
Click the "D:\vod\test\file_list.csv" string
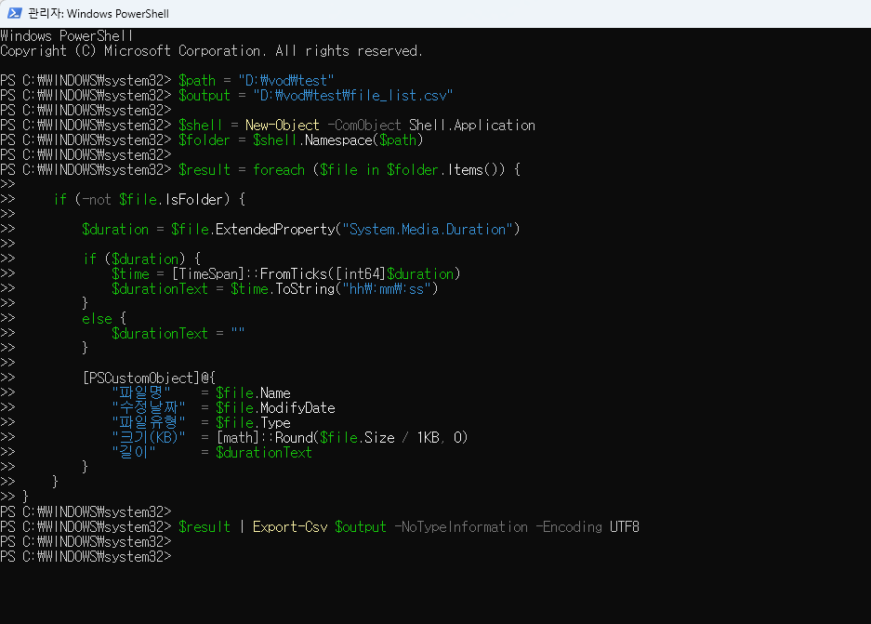(x=352, y=96)
